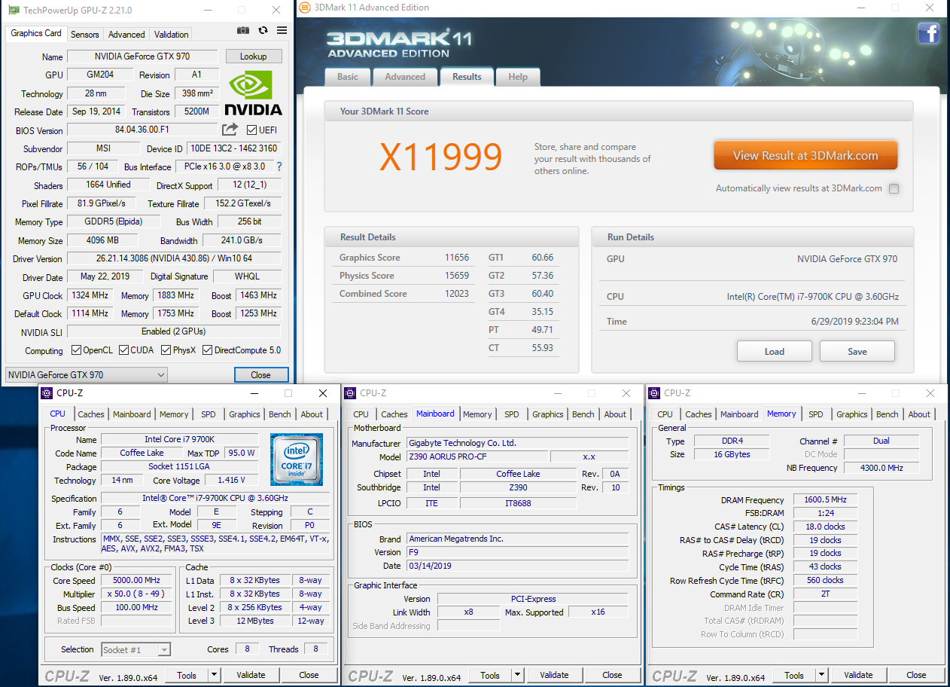Enable automatically view results at 3DMark.com
This screenshot has height=687, width=950.
coord(894,189)
